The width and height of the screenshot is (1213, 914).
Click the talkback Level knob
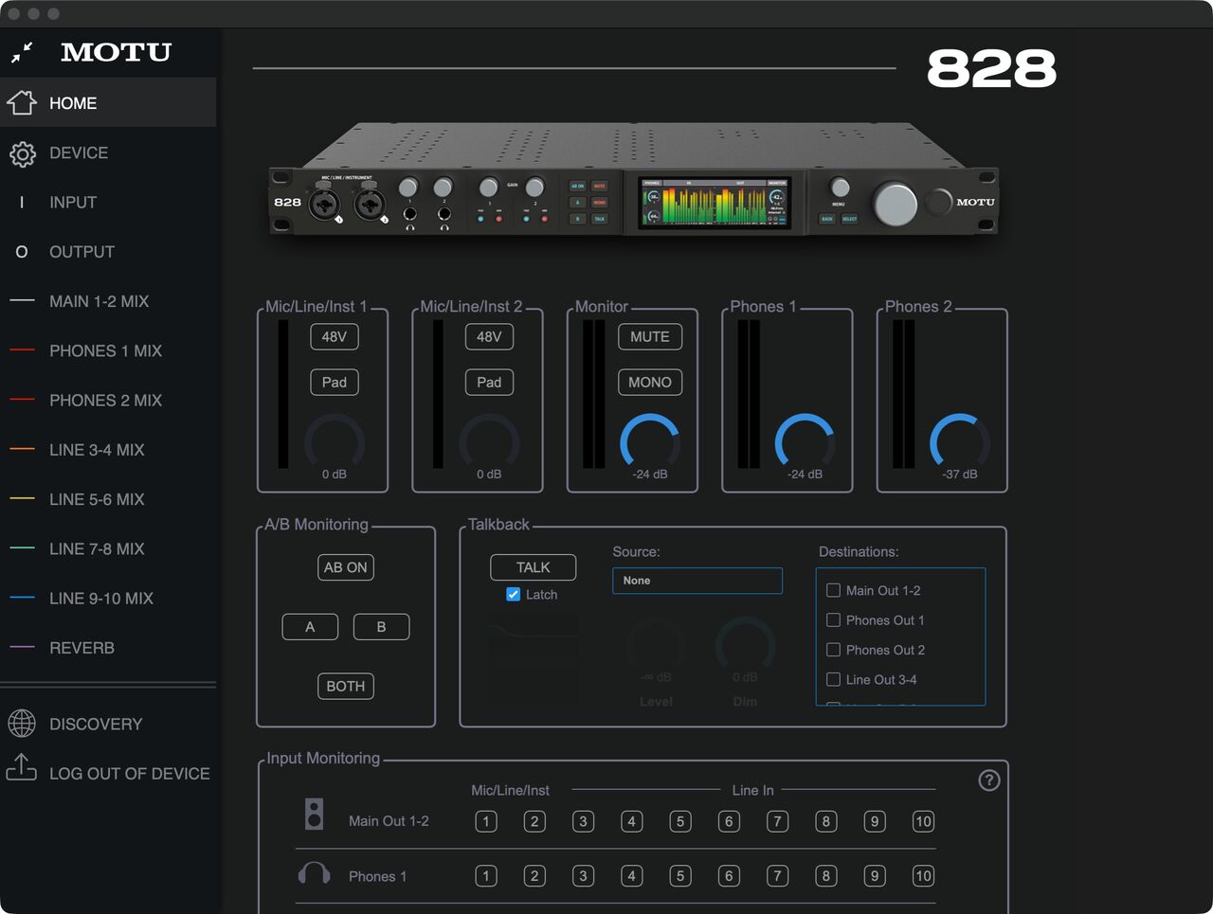click(x=656, y=644)
